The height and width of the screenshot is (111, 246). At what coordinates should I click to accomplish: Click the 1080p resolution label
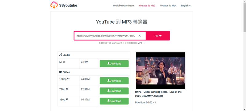63,79
